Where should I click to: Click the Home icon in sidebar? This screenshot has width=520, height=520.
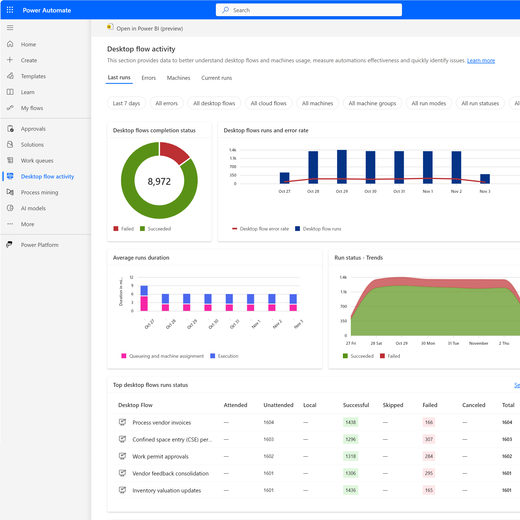point(10,44)
